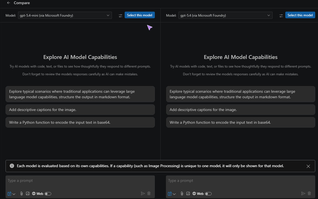Choose the image captions suggestion in right pane
318x199 pixels.
click(x=240, y=110)
